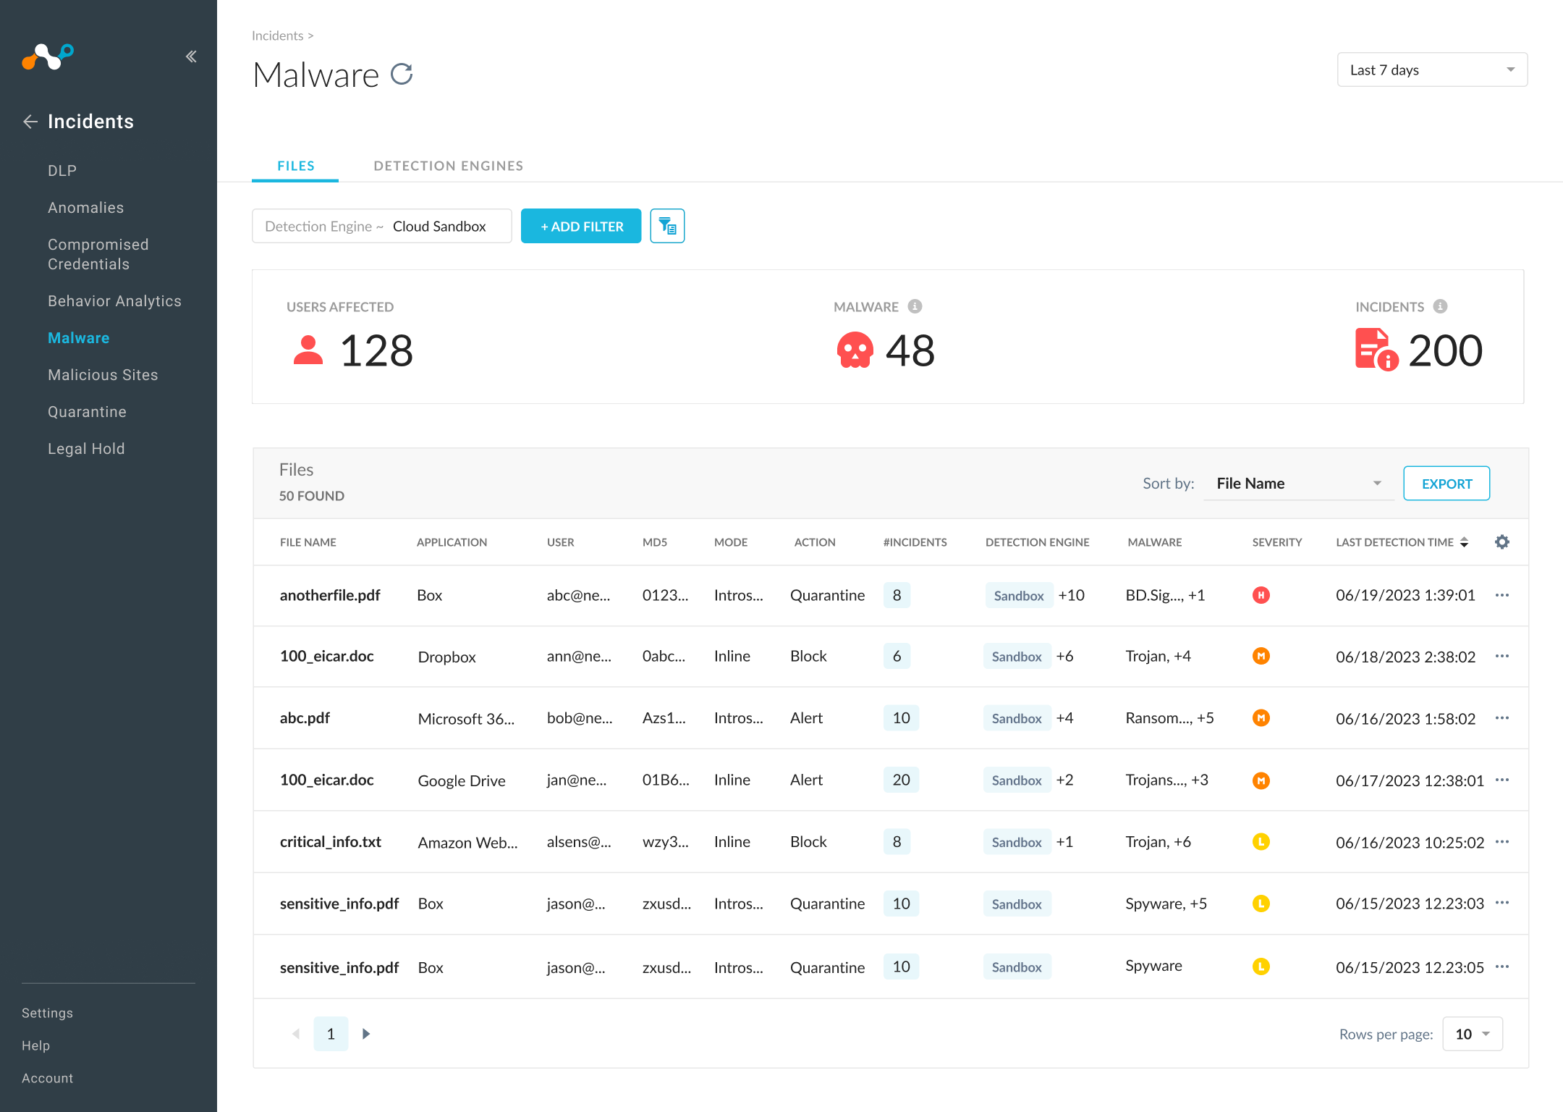The image size is (1563, 1112).
Task: Open column settings gear in files table
Action: [x=1502, y=542]
